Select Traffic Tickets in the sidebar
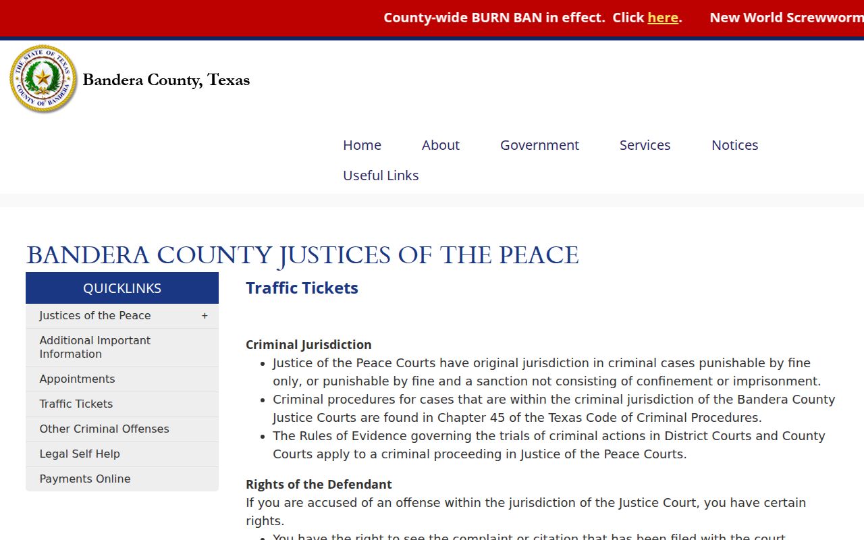Screen dimensions: 864x540 (x=122, y=404)
